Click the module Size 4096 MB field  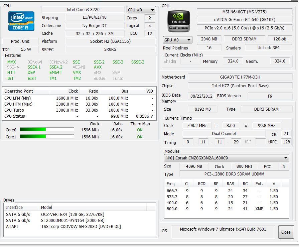coord(194,166)
